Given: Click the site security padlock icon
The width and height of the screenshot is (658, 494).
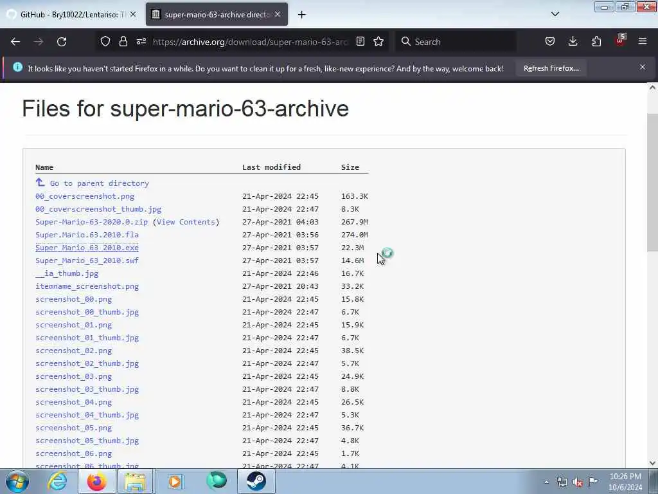Looking at the screenshot, I should click(x=123, y=41).
